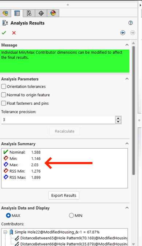Collapse Simple Hole22 contributor tree node
The height and width of the screenshot is (246, 142).
coord(5,232)
